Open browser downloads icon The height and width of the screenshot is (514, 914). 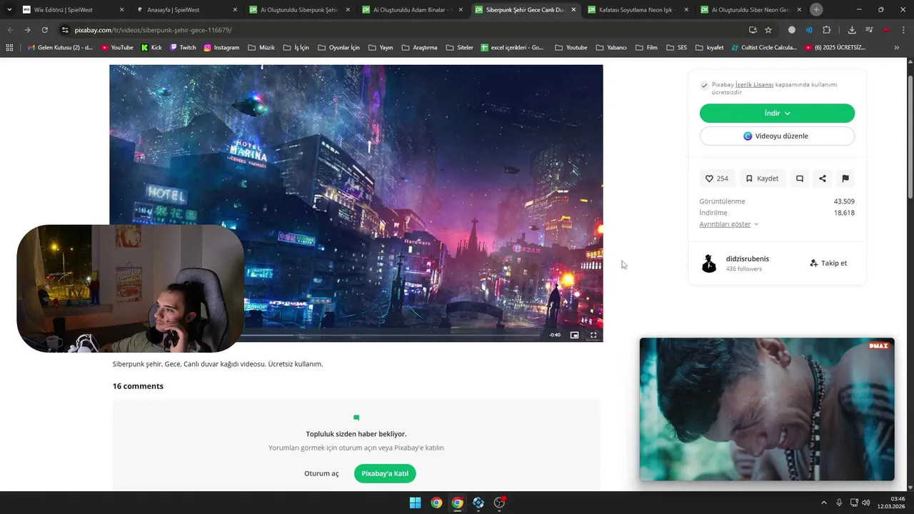coord(852,30)
